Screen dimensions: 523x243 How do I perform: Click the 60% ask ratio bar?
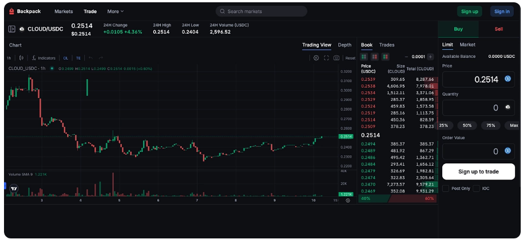click(413, 198)
